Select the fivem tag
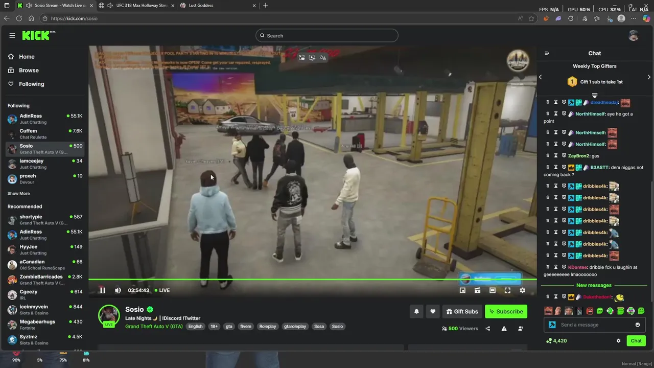Screen dimensions: 654x368 [x=246, y=326]
